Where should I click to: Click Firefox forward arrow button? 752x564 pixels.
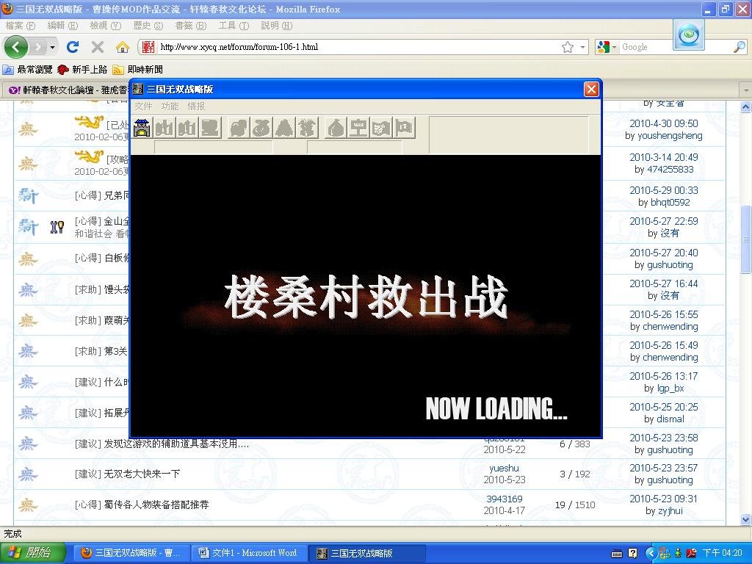tap(38, 47)
